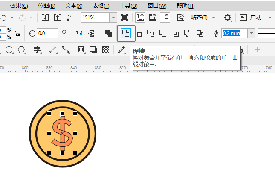The height and width of the screenshot is (196, 275).
Task: Expand the outline width dropdown
Action: 251,33
